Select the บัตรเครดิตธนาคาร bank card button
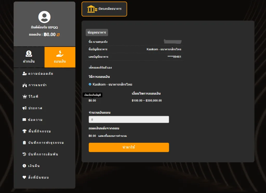This screenshot has width=266, height=193. point(104,9)
